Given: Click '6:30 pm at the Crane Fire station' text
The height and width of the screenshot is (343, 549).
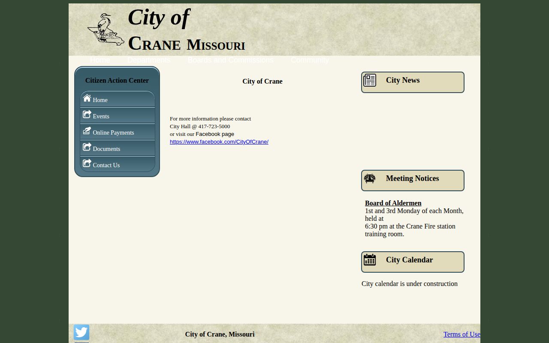Looking at the screenshot, I should [410, 226].
